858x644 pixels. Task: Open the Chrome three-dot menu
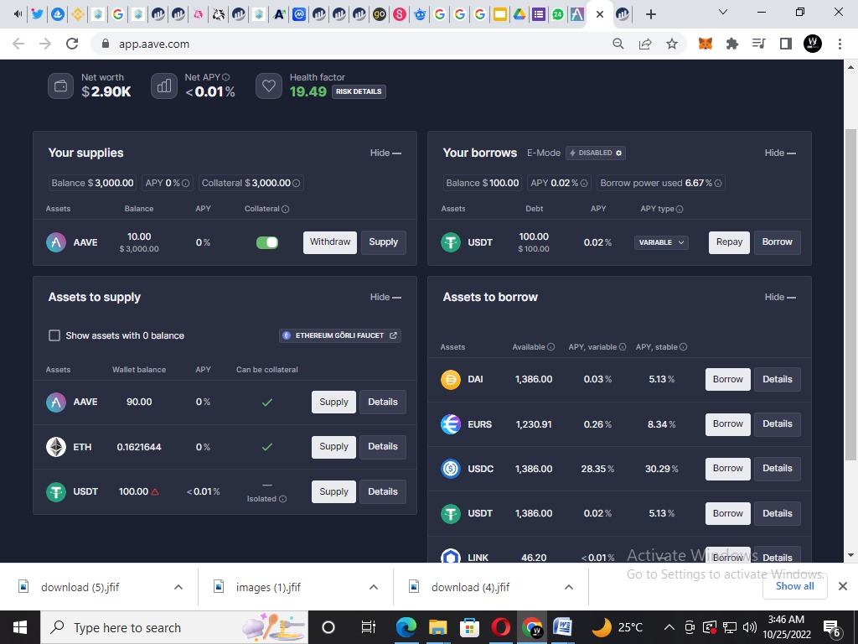click(840, 44)
